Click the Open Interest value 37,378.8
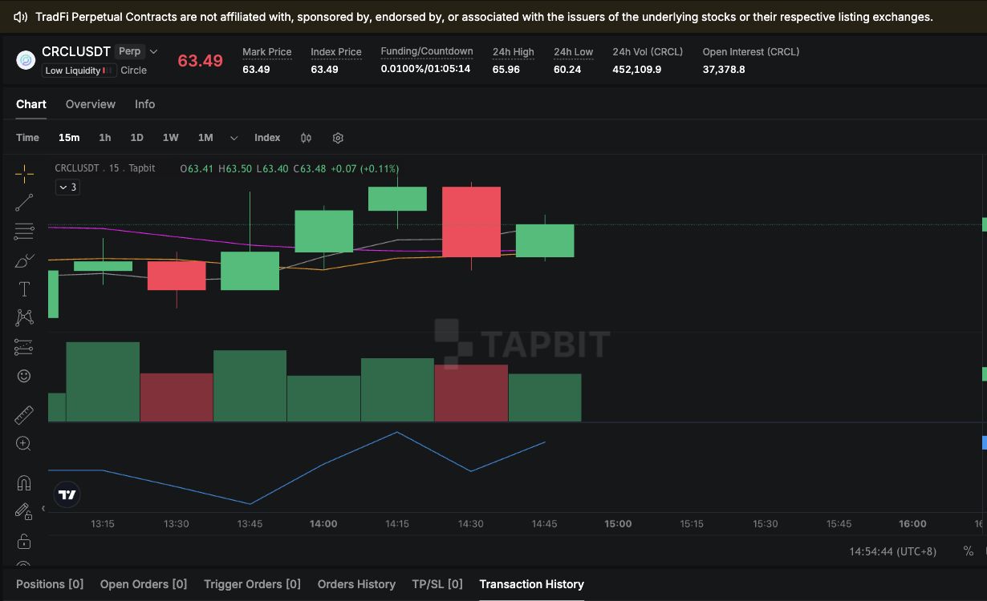 [724, 70]
